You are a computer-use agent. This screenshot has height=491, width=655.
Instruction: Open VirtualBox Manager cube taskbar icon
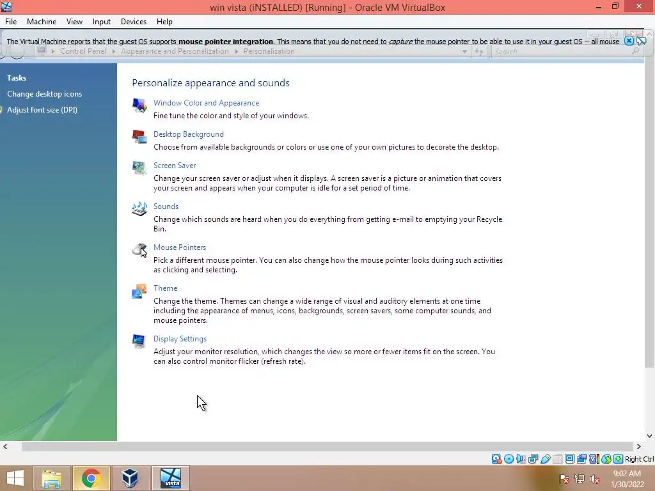click(x=130, y=478)
